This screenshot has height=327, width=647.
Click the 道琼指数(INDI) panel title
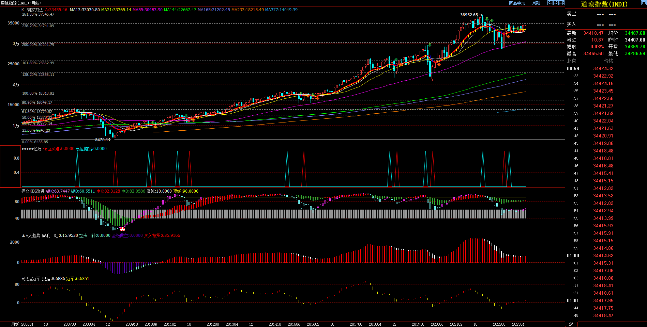[604, 4]
